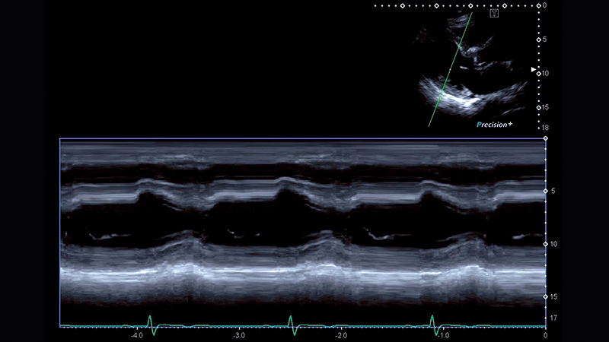
Task: Click the 15 cm marker on M-mode depth scale
Action: pyautogui.click(x=545, y=296)
